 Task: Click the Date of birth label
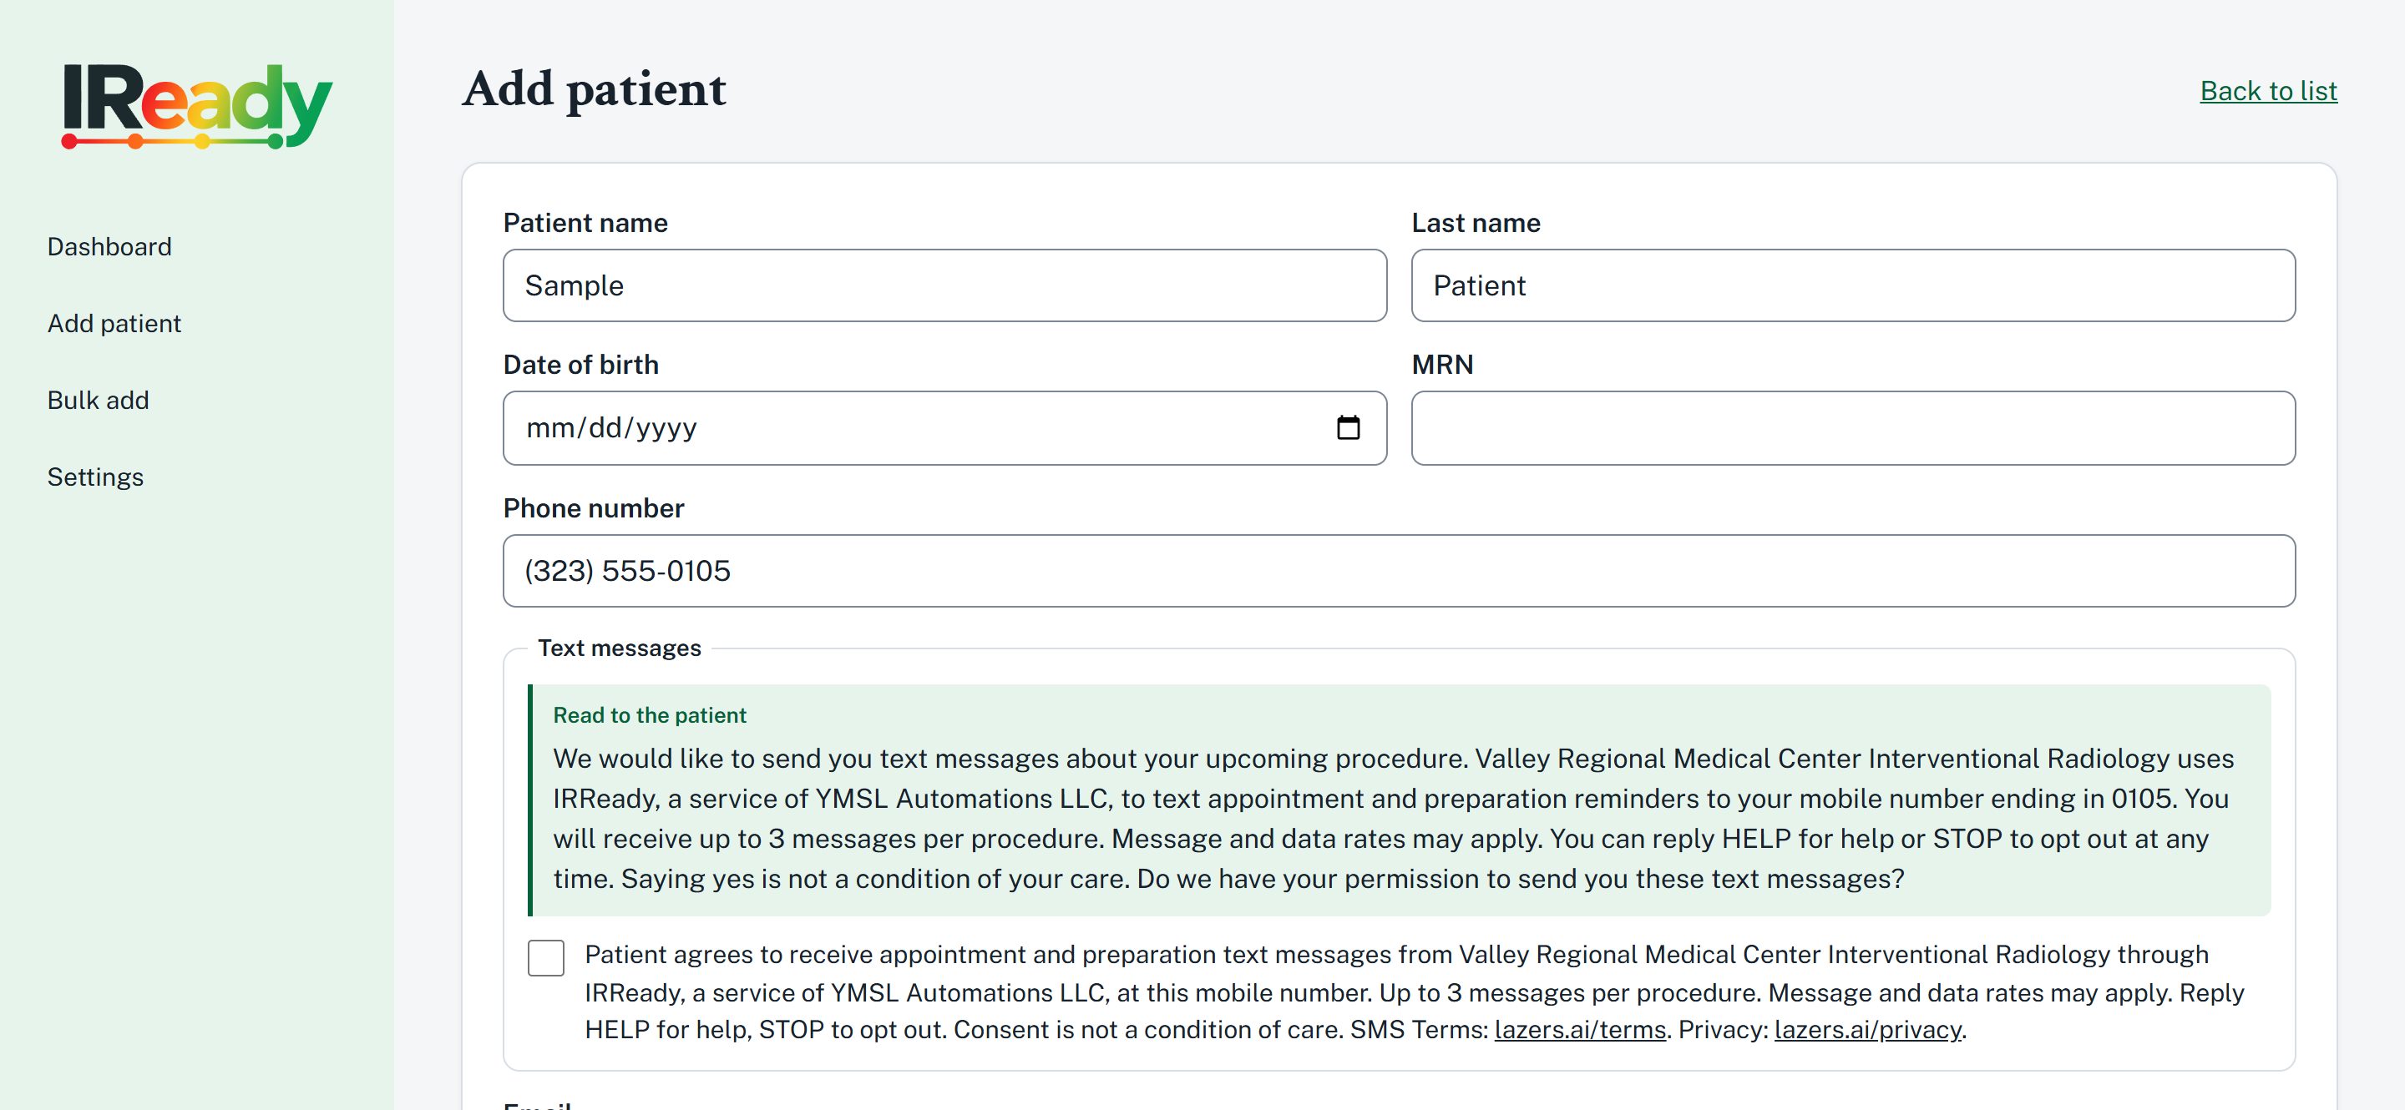point(580,365)
